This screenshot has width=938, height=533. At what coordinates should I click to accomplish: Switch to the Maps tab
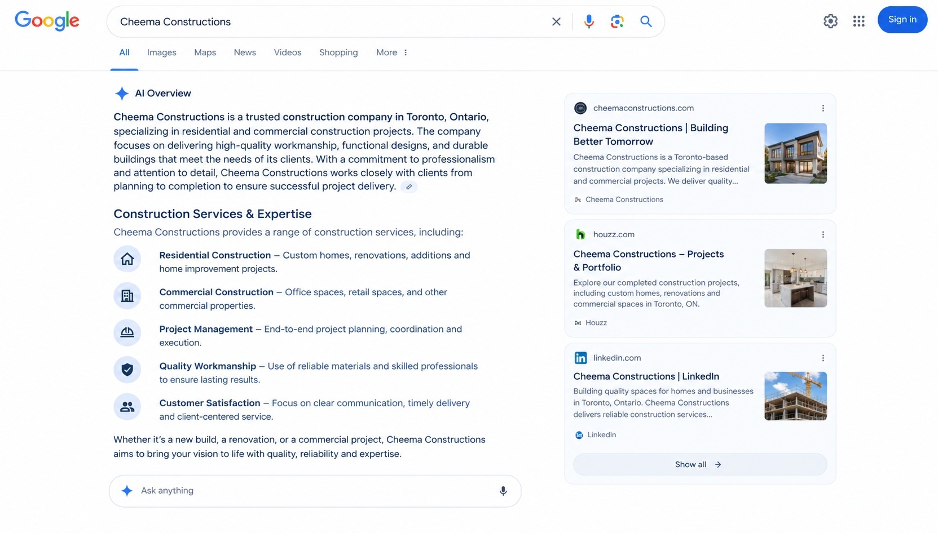click(x=205, y=52)
